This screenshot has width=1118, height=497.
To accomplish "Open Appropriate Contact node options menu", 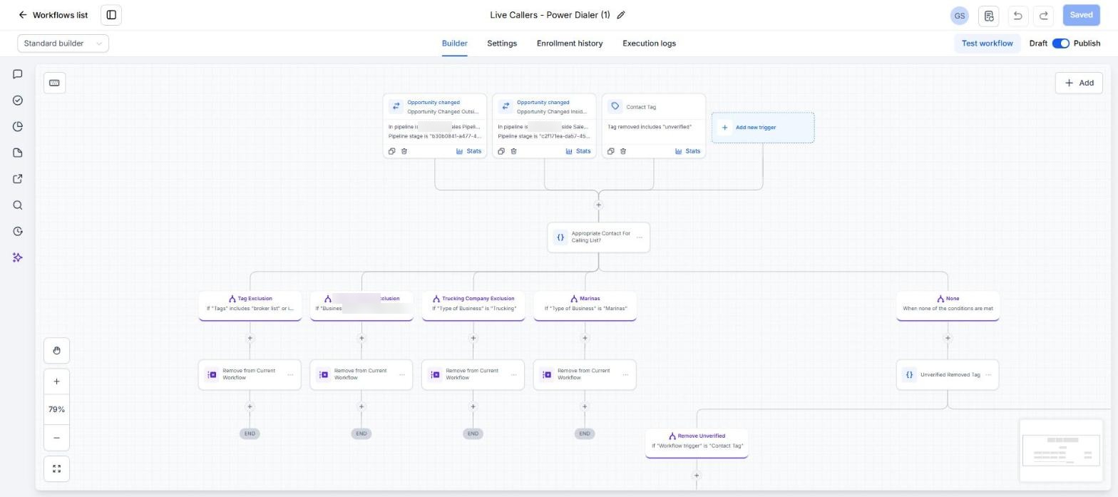I will 640,237.
